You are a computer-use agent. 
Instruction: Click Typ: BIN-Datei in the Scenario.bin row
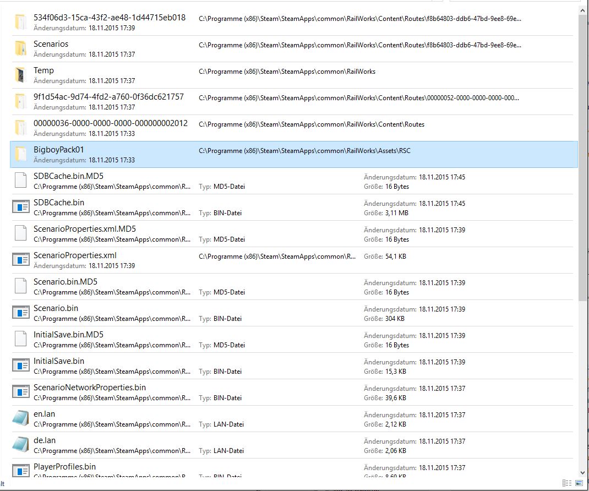pos(220,319)
